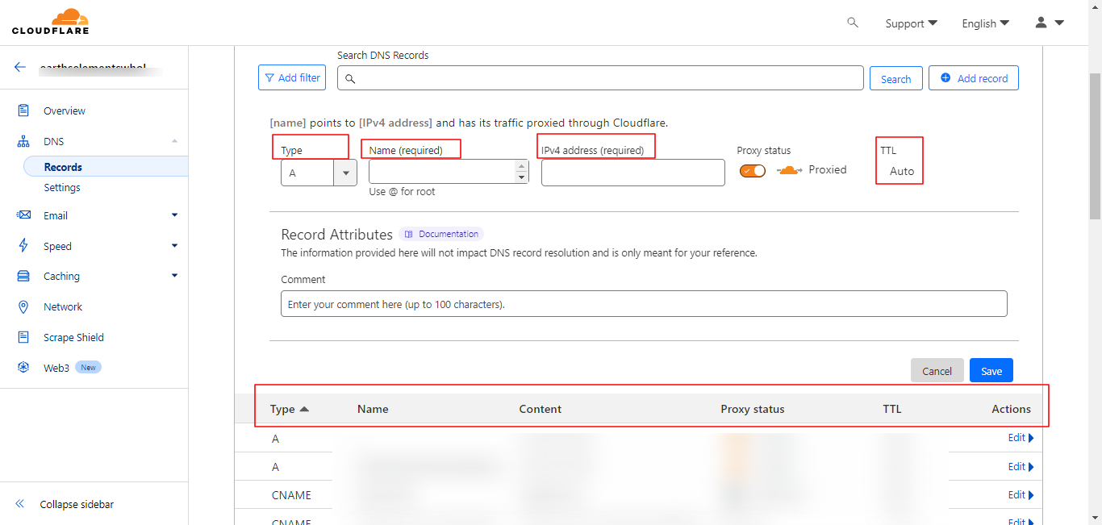Click the plus icon on Add record

coord(945,78)
